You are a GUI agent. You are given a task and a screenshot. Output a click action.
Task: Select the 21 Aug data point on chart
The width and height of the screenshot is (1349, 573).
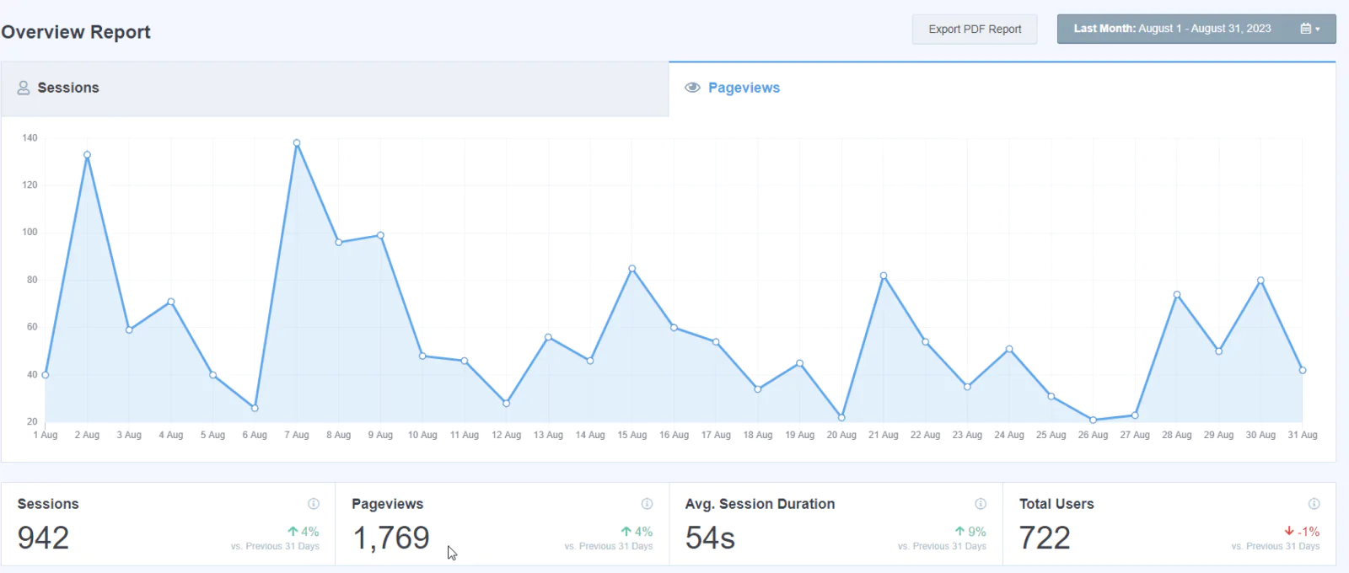[x=884, y=276]
